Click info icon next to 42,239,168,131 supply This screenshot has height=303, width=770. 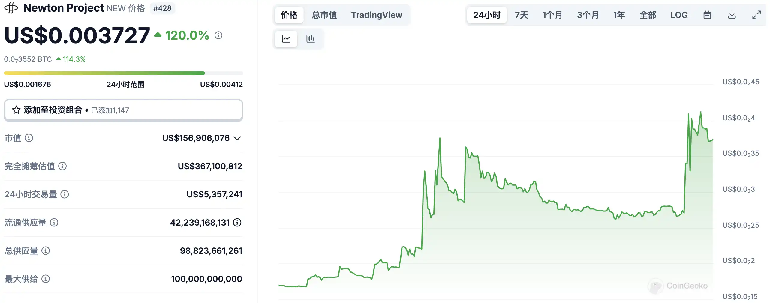click(237, 223)
